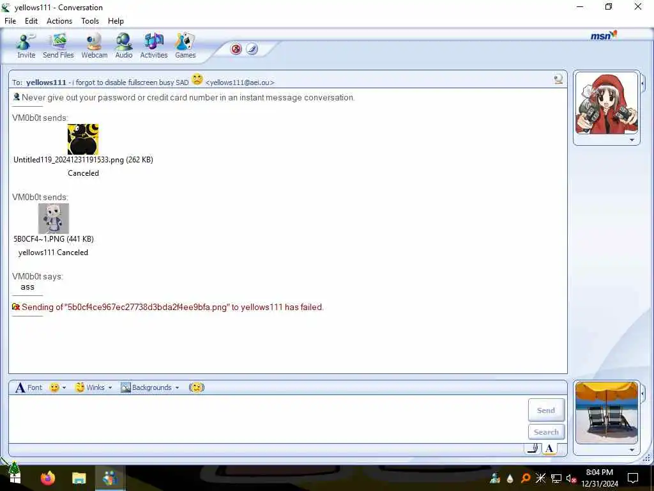
Task: Switch to the text typing tab
Action: tap(549, 449)
